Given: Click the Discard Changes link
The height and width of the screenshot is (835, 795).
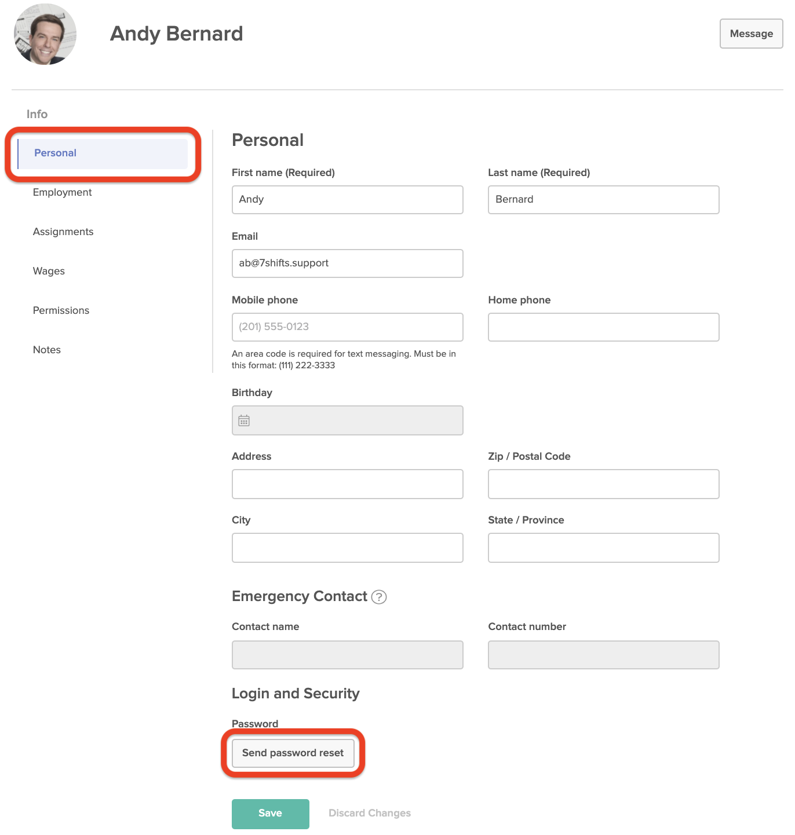Looking at the screenshot, I should pos(370,814).
